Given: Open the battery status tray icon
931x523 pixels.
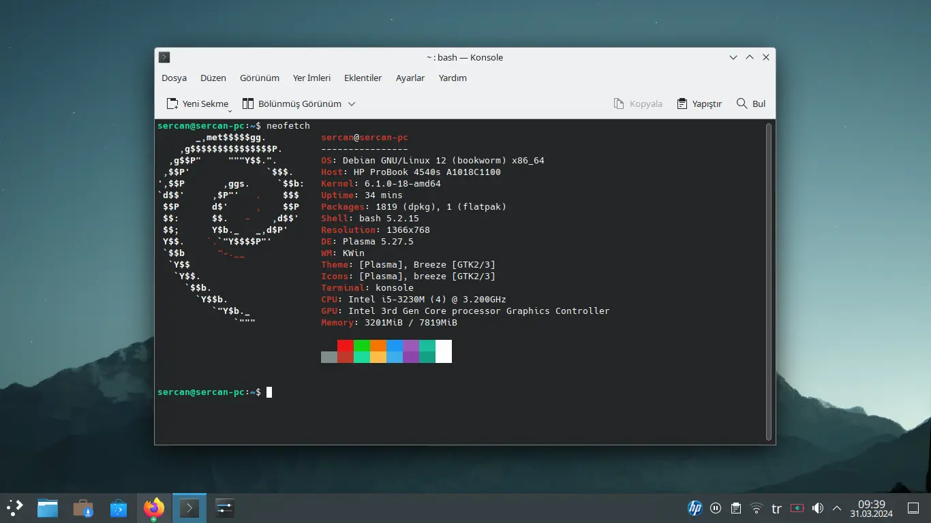Looking at the screenshot, I should coord(797,508).
